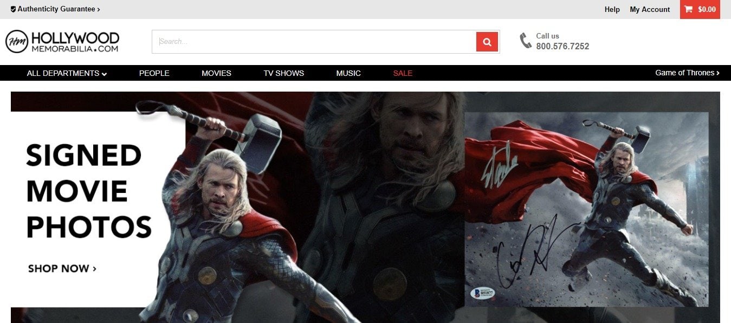Expand the All Departments dropdown
This screenshot has height=323, width=731.
(x=67, y=73)
